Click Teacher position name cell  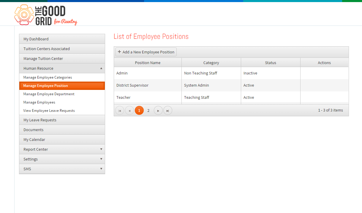pos(148,97)
